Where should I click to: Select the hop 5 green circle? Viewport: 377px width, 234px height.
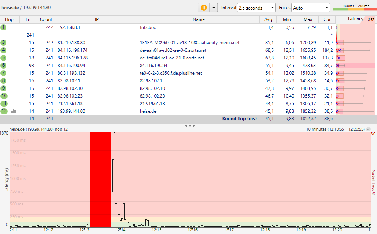tap(3, 58)
